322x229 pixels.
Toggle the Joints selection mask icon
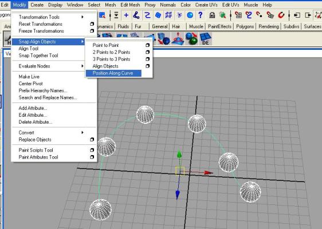point(136,15)
